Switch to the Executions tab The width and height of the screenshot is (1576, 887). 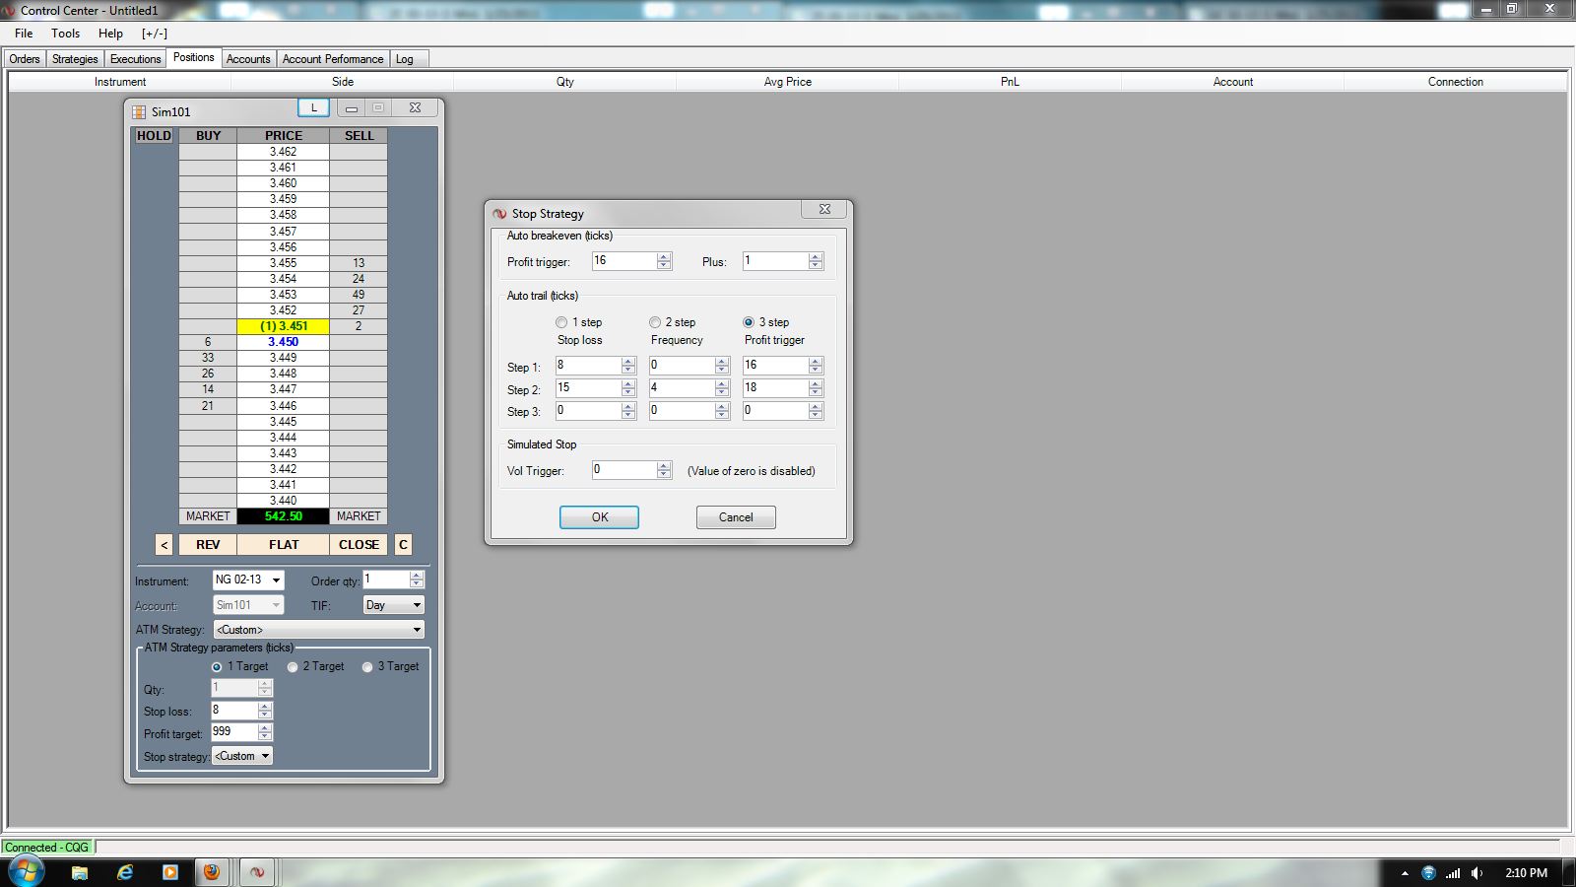point(136,59)
